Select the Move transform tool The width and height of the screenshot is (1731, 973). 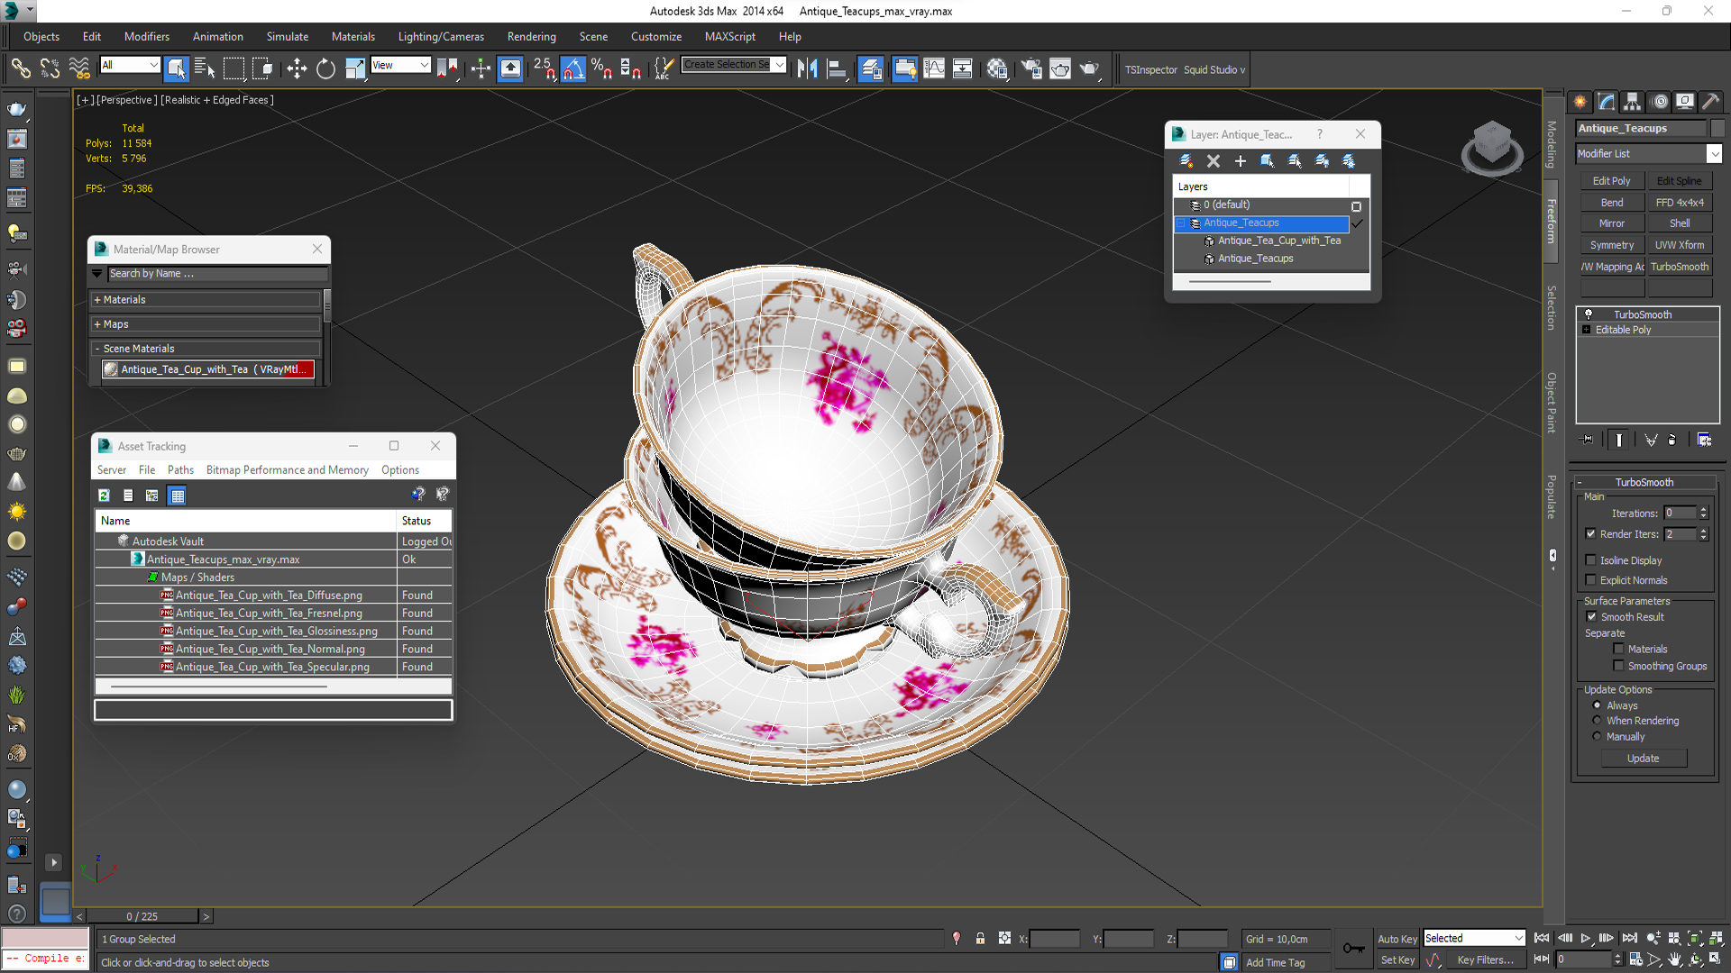pyautogui.click(x=297, y=68)
